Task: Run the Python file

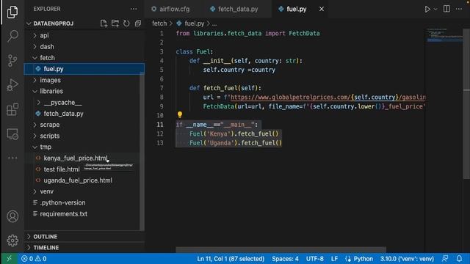Action: (x=427, y=9)
